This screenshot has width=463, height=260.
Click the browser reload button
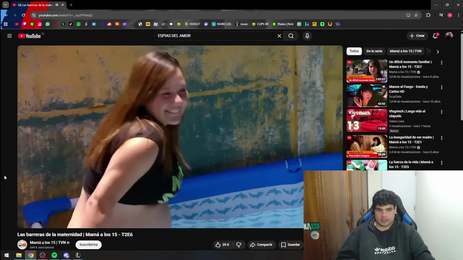click(24, 15)
